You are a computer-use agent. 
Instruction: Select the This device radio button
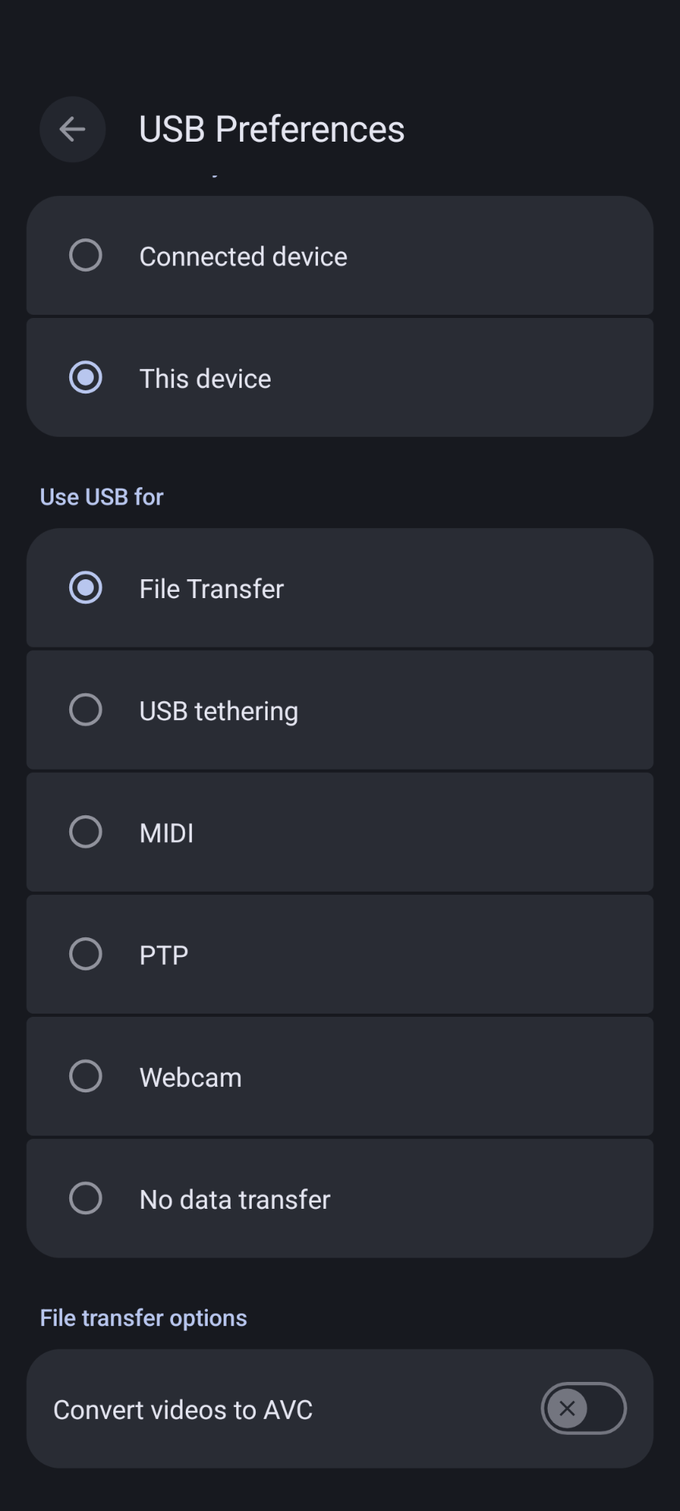[x=86, y=378]
